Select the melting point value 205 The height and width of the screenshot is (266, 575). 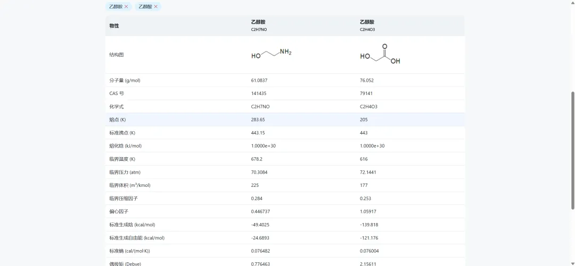click(x=364, y=119)
